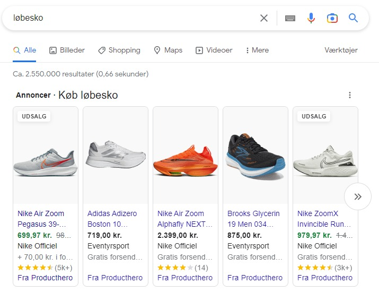Start voice search with the microphone icon
This screenshot has width=379, height=292.
[311, 18]
